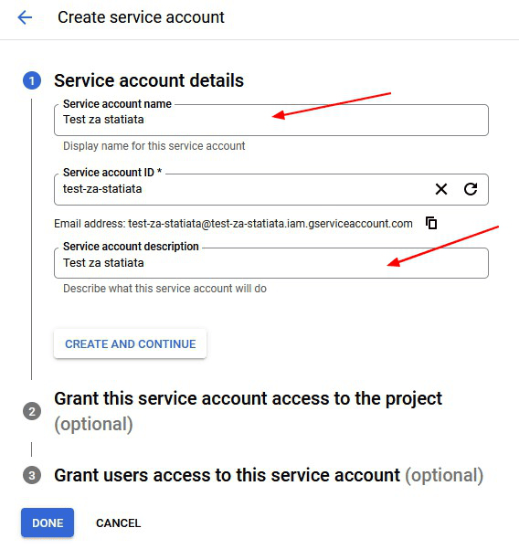Expand Grant users access to this service account
Image resolution: width=519 pixels, height=549 pixels.
269,476
